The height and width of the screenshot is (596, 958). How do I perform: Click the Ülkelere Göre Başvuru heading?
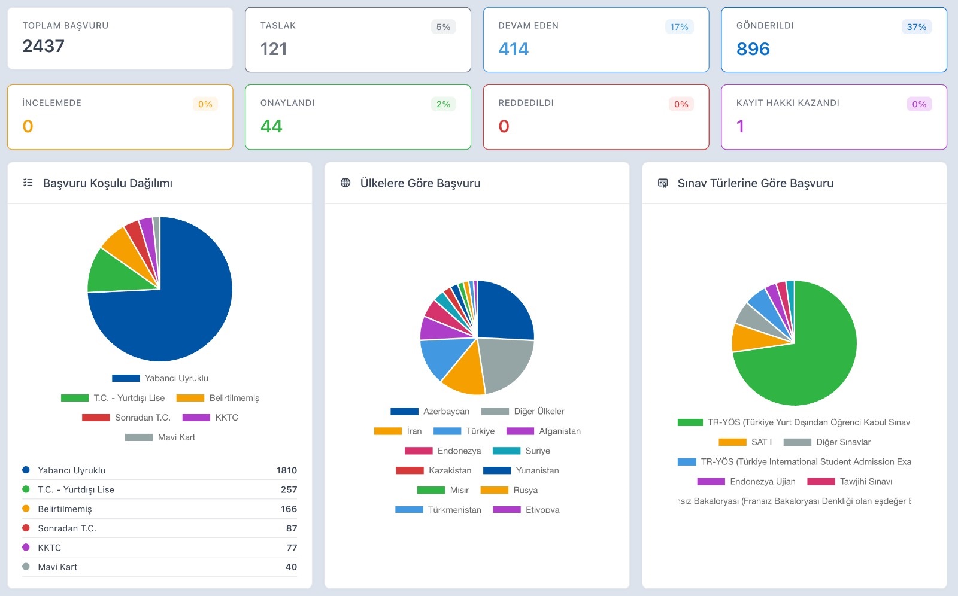coord(420,183)
